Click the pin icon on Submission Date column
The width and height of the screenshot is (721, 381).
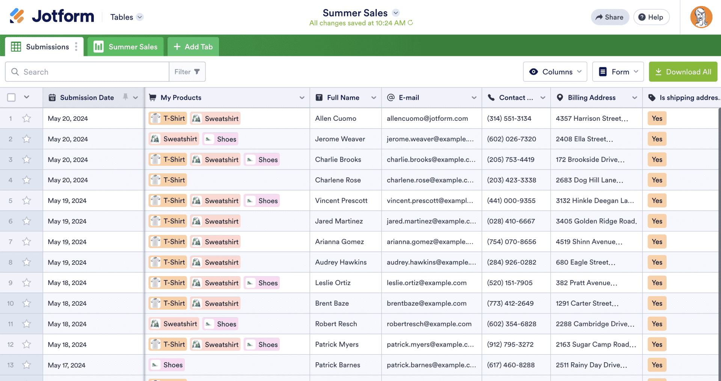(125, 97)
